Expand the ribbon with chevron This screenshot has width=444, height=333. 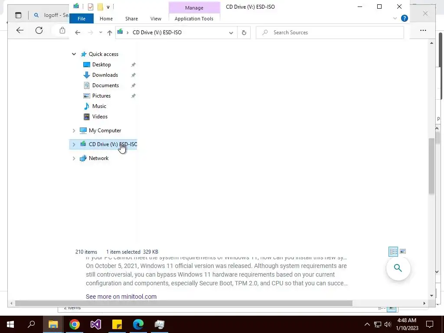395,18
